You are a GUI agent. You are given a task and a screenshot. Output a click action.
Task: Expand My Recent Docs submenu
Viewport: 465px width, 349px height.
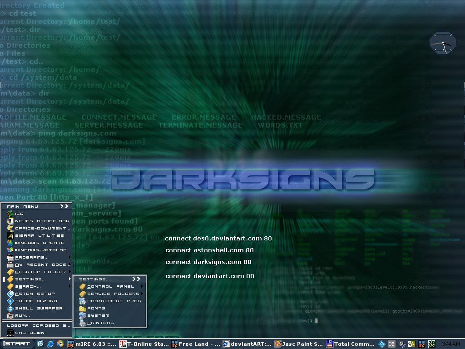(37, 265)
